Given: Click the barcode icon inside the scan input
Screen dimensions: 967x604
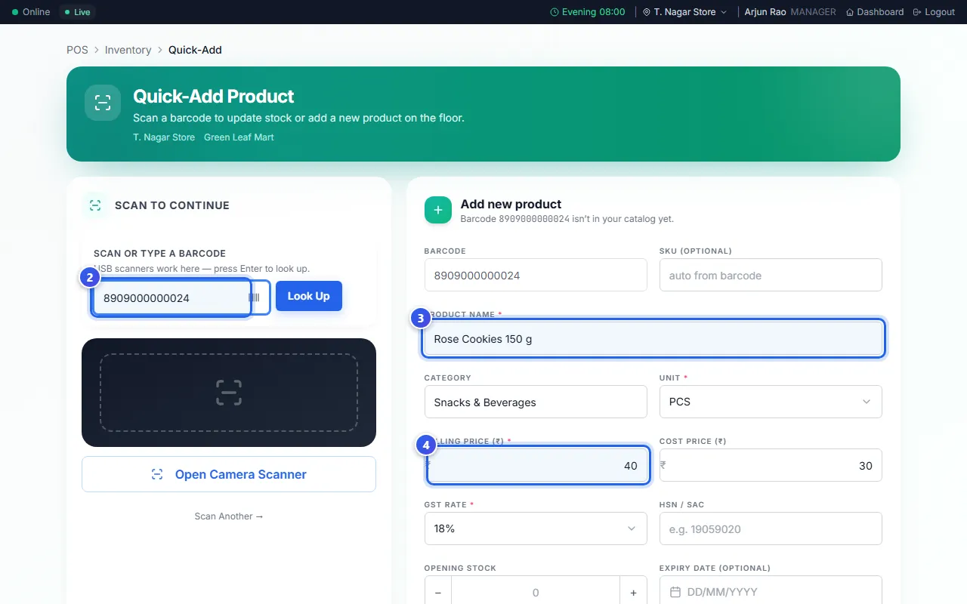Looking at the screenshot, I should [254, 297].
